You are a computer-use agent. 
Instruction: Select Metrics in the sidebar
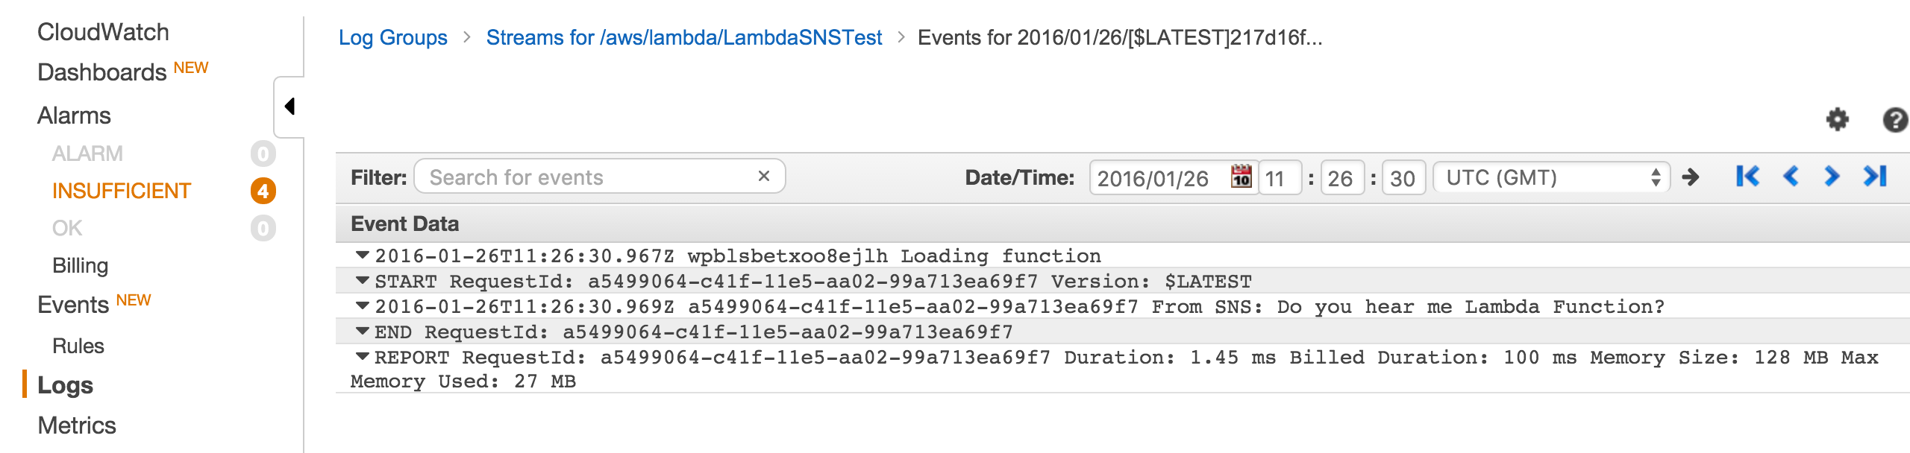pyautogui.click(x=78, y=425)
